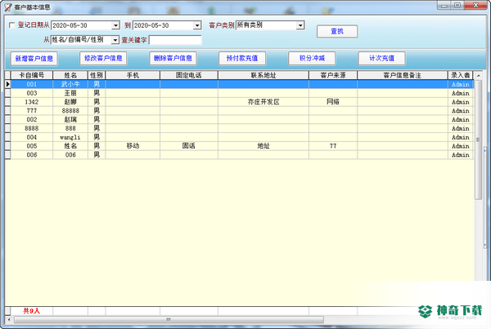The height and width of the screenshot is (329, 491).
Task: Click the 积分冲减 points deduction button
Action: pos(312,58)
